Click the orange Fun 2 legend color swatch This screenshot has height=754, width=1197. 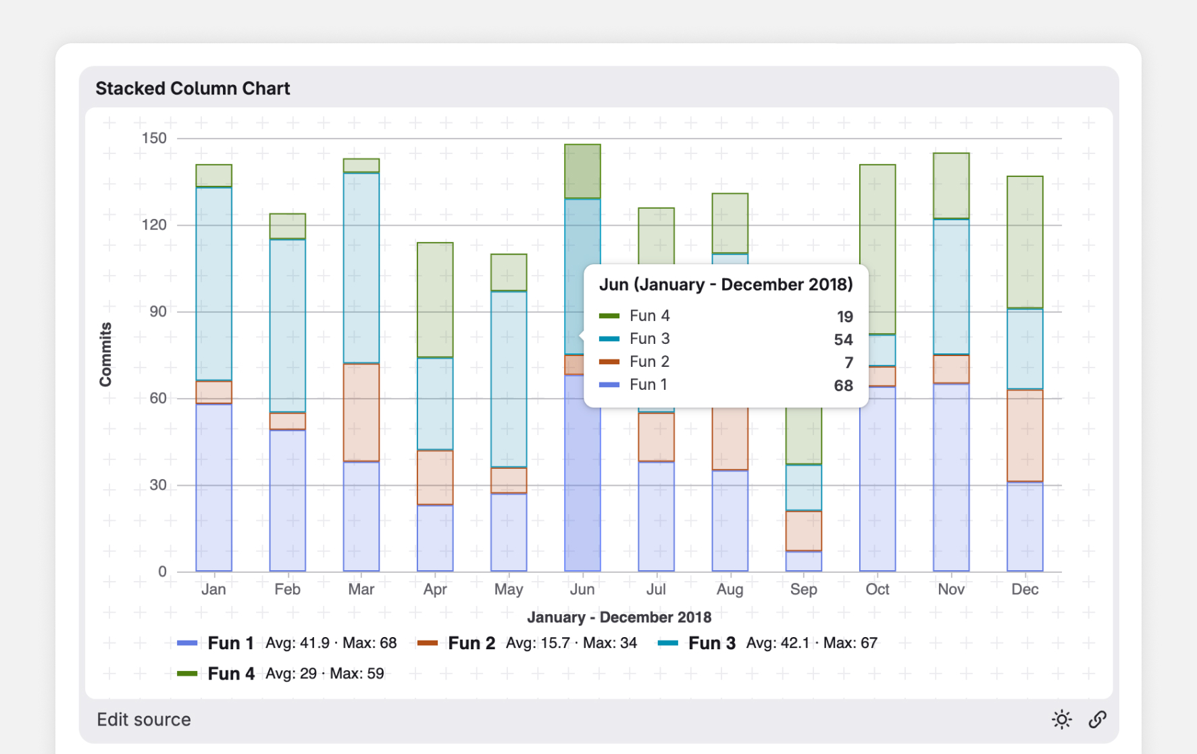[x=428, y=643]
